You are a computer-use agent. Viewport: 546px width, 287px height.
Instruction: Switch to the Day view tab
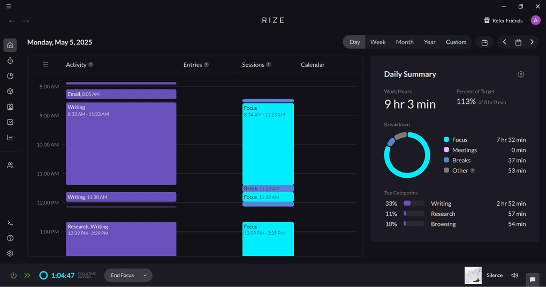(354, 42)
